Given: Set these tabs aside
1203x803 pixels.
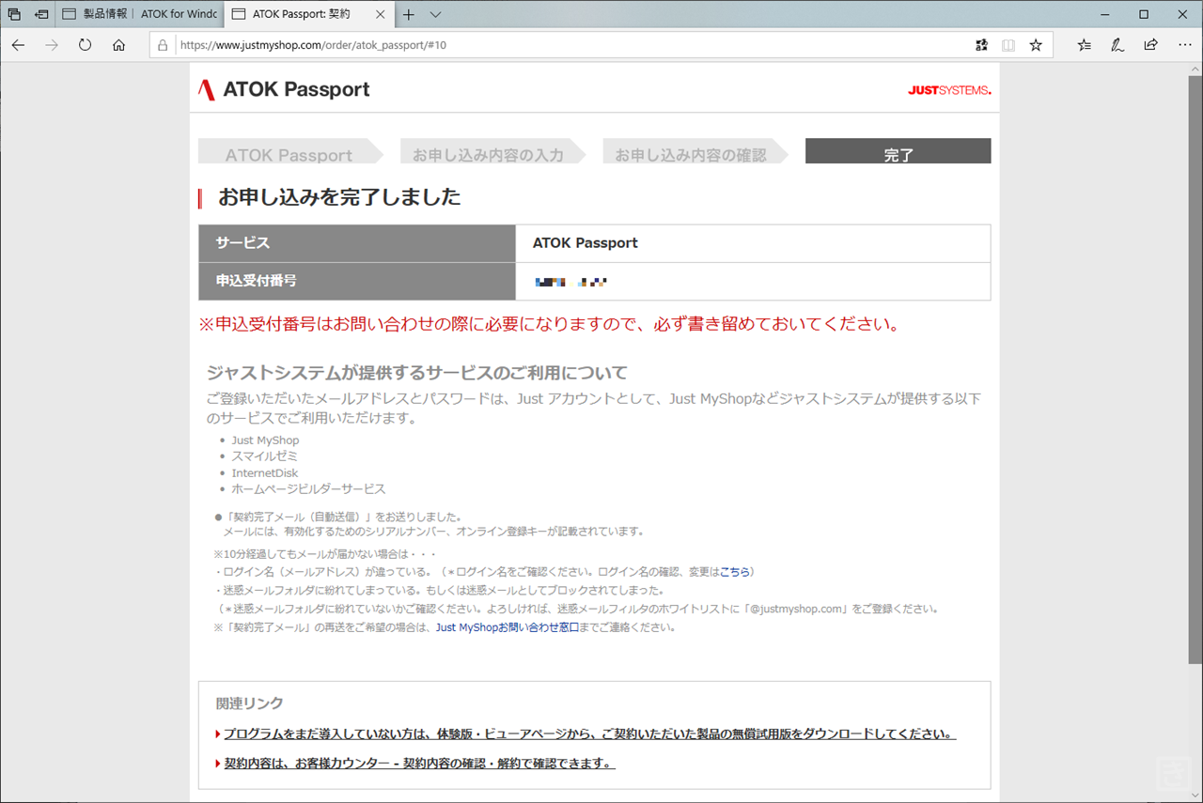Looking at the screenshot, I should 42,15.
